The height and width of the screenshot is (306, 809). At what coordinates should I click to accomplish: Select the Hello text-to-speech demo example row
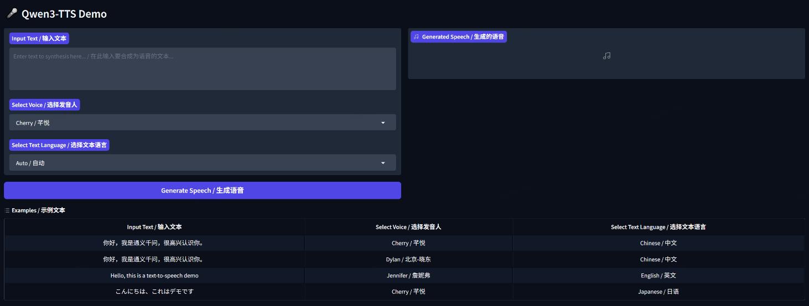154,276
